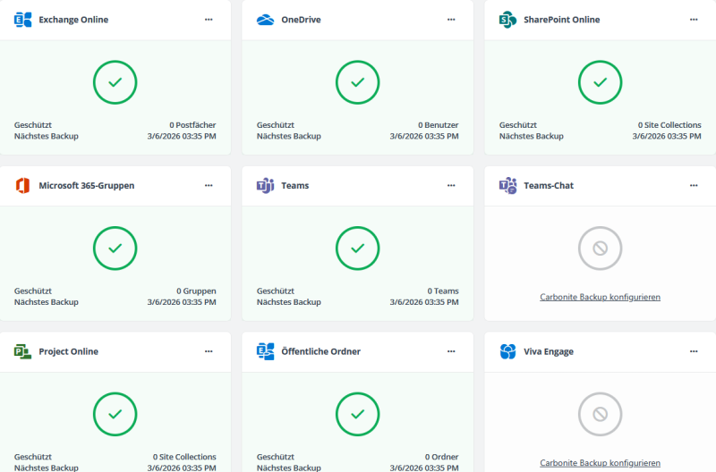Open the Viva Engage more options menu
The image size is (716, 472).
[x=694, y=351]
